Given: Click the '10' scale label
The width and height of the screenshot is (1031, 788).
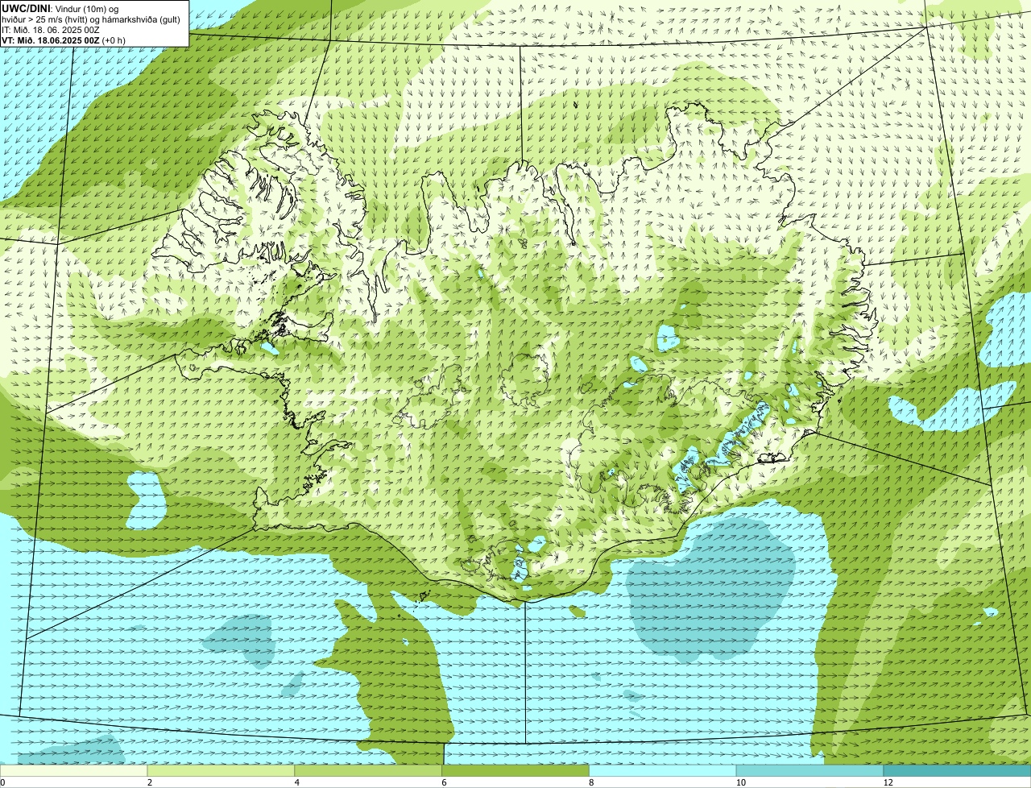Looking at the screenshot, I should tap(740, 782).
